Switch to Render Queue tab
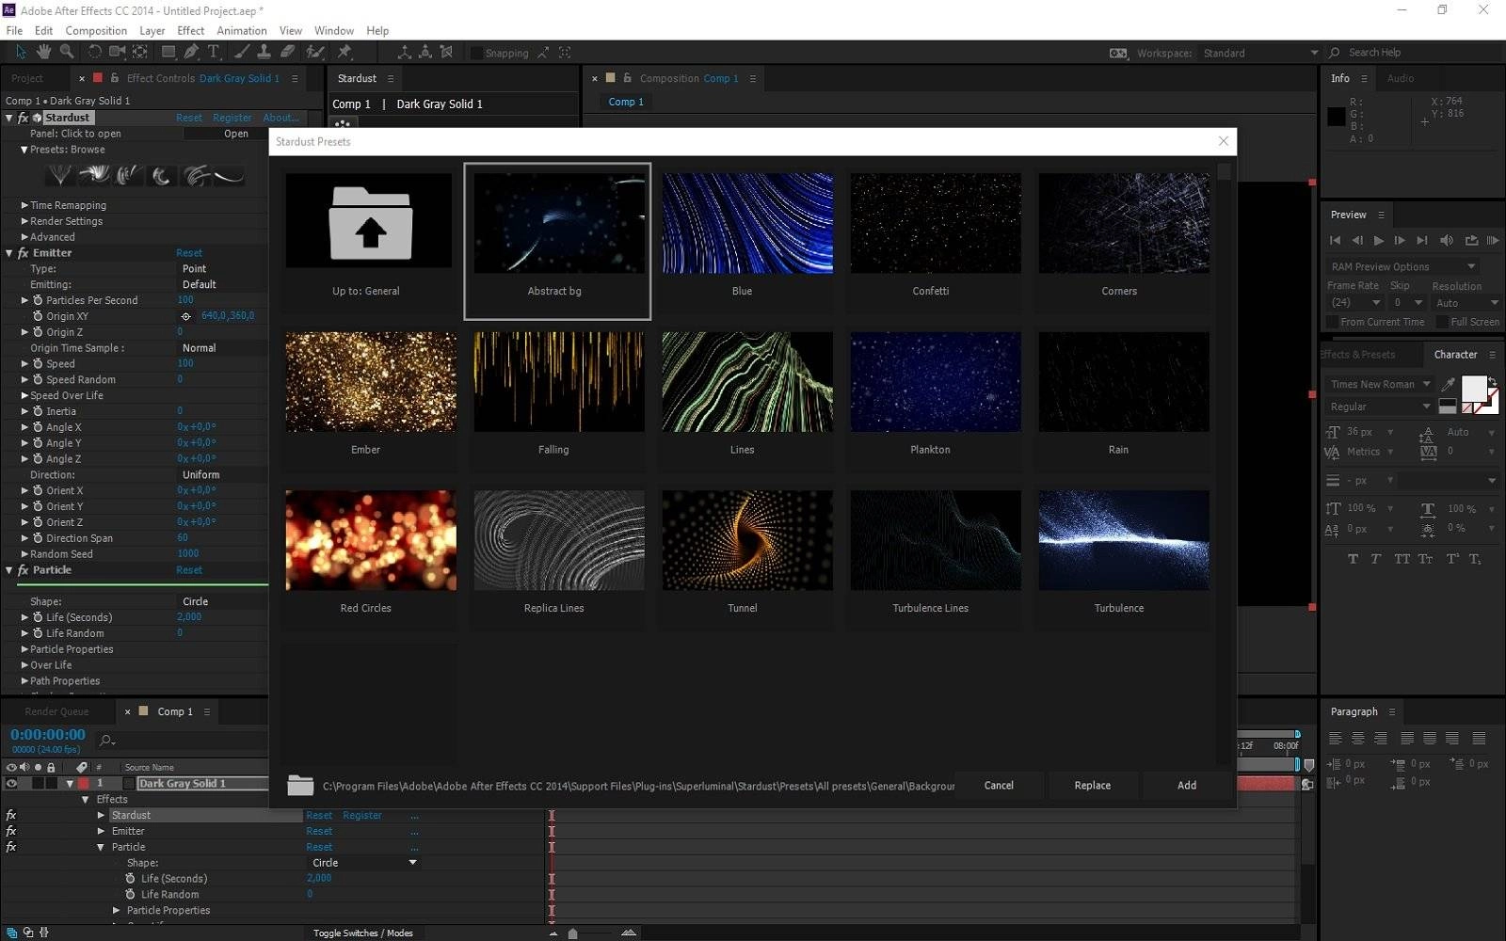Screen dimensions: 1506x941 tap(56, 711)
